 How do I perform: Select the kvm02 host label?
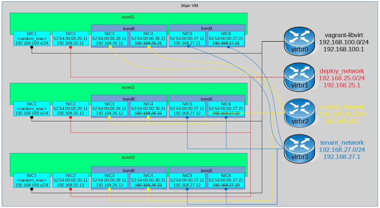coord(129,87)
